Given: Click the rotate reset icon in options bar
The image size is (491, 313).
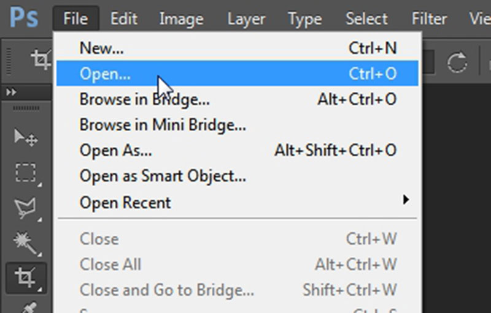Looking at the screenshot, I should pos(457,61).
